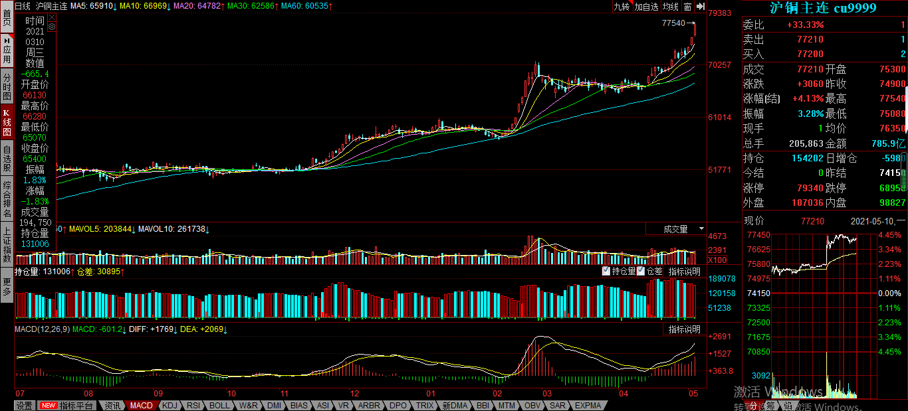Tick the 持仓量 checkbox

tap(606, 271)
